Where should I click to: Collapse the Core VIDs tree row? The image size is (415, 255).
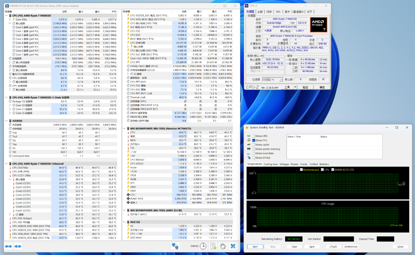(10, 20)
